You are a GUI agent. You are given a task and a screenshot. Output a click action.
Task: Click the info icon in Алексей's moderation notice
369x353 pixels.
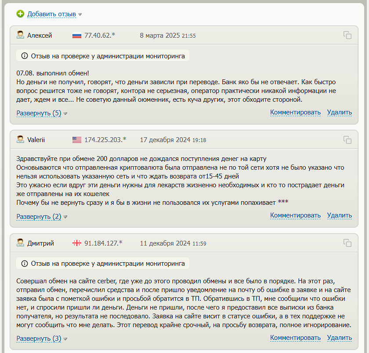[25, 56]
